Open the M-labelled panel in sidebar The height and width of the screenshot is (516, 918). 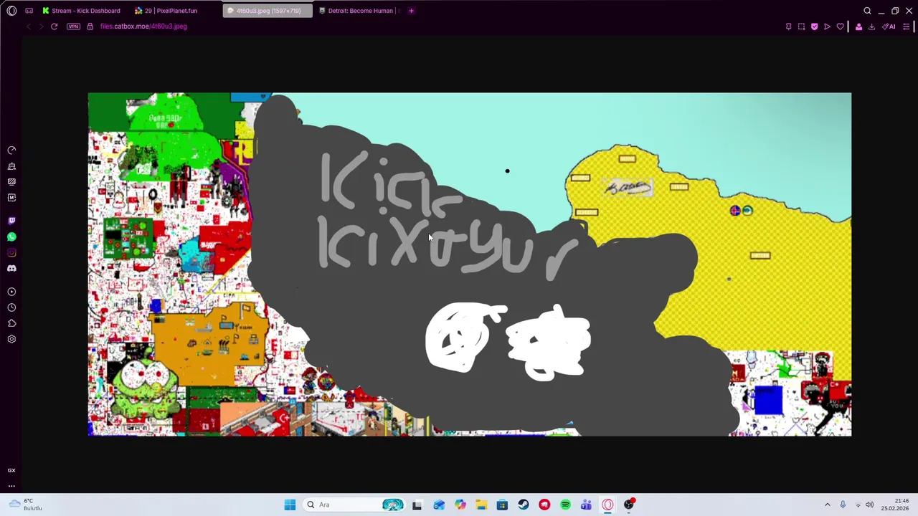click(x=11, y=198)
